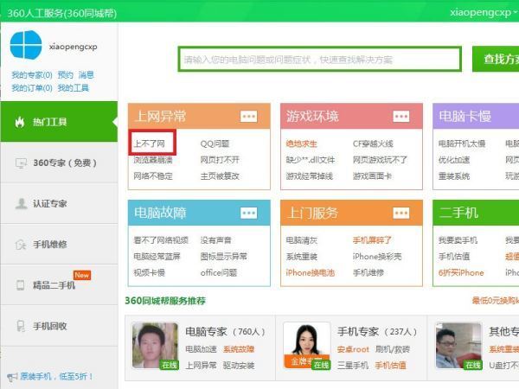Expand more options in 上网异常 card
519x389 pixels.
[248, 117]
